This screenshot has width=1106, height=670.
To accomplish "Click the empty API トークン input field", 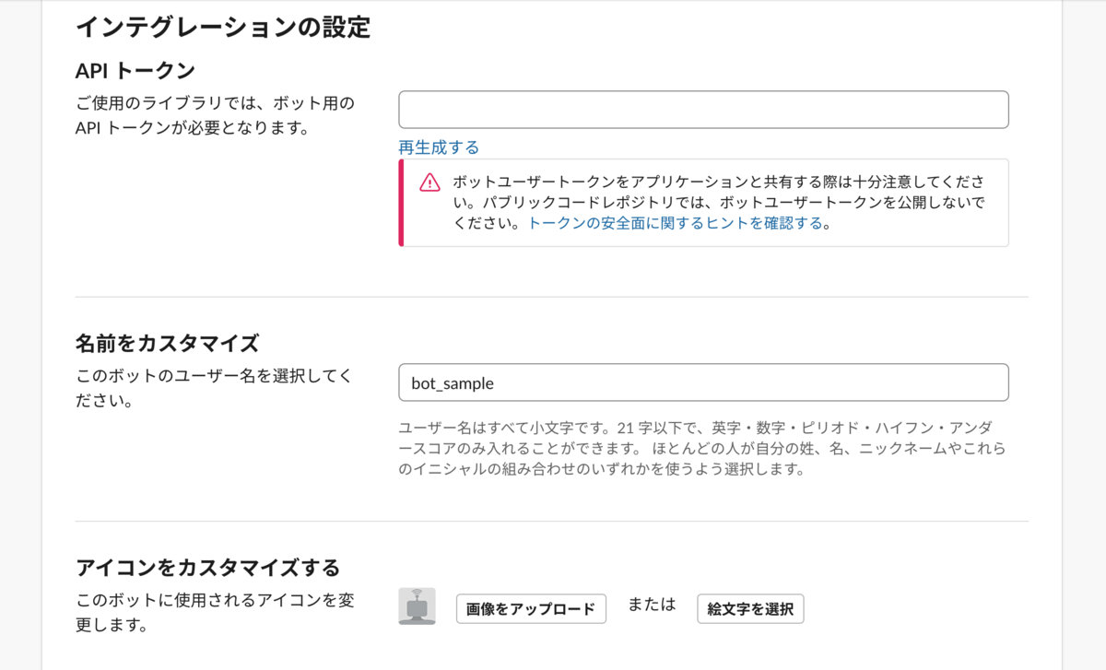I will click(x=703, y=110).
